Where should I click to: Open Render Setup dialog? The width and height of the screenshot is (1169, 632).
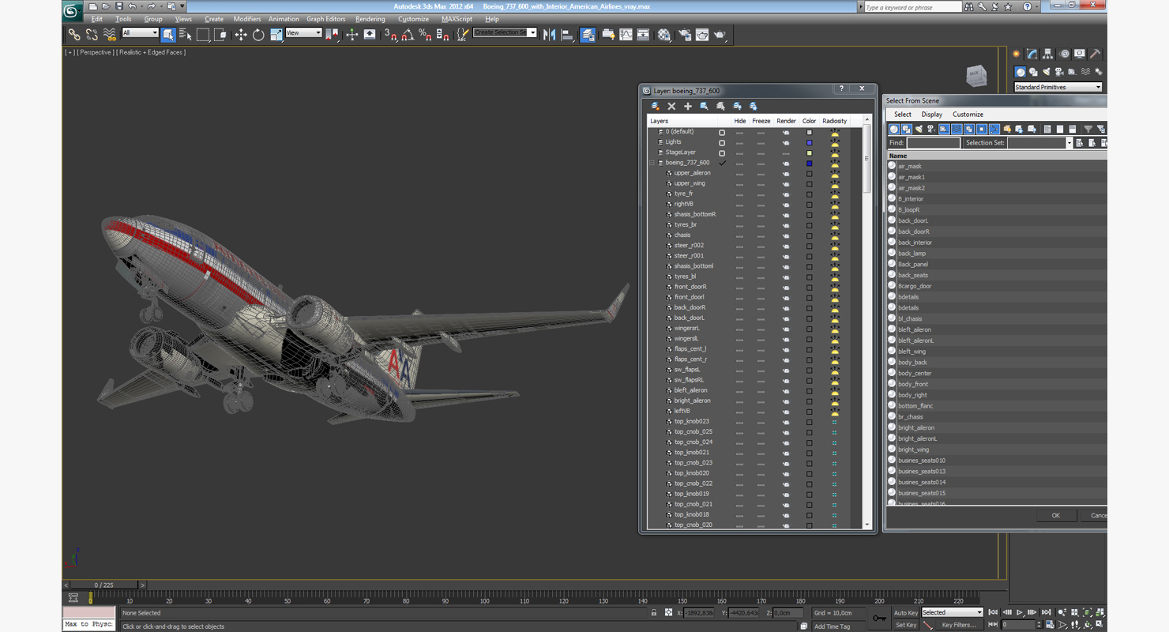684,35
